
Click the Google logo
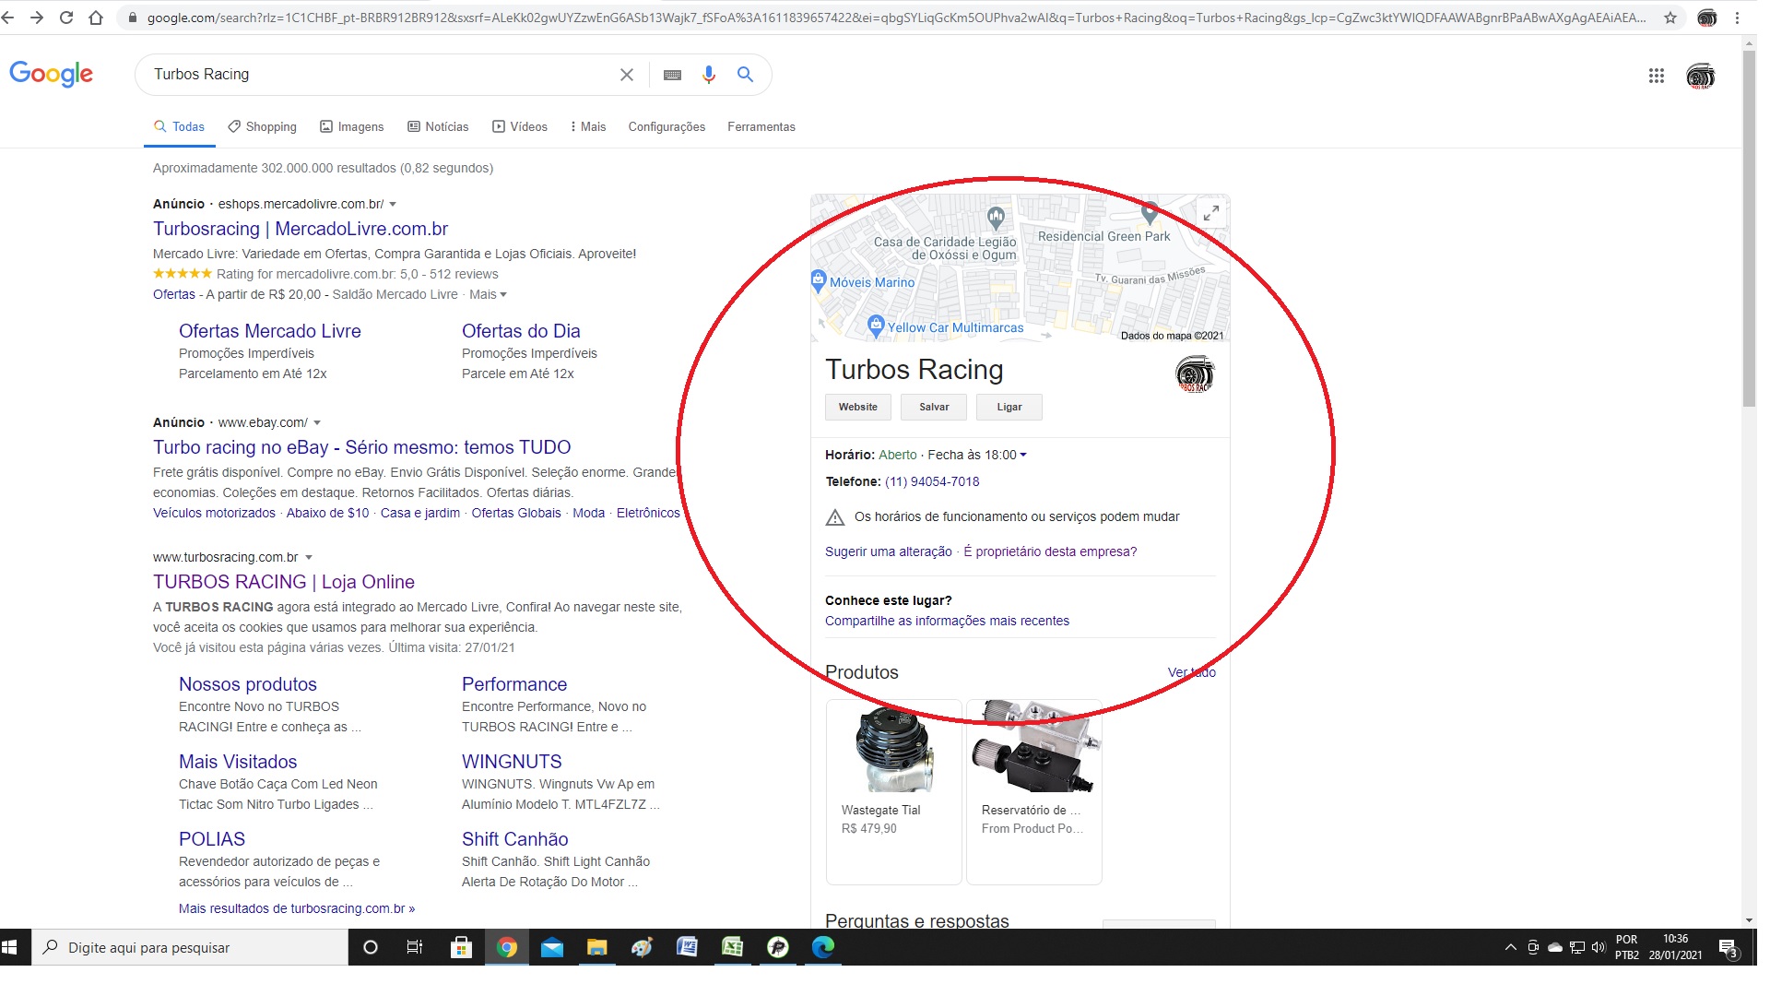click(51, 75)
